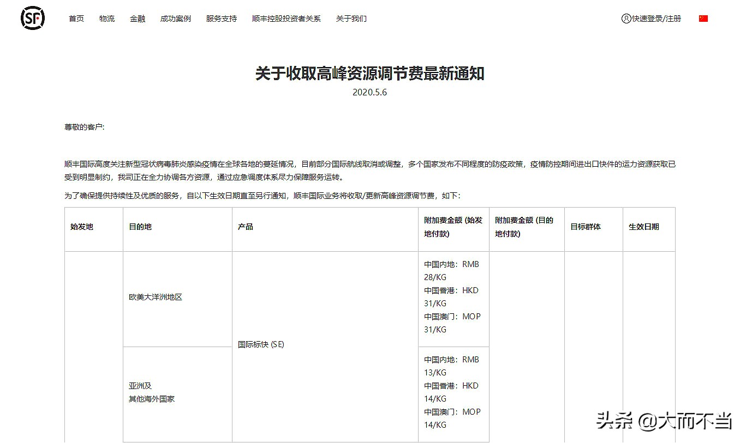Open the 成功案例 menu item
The image size is (746, 443).
pos(176,19)
